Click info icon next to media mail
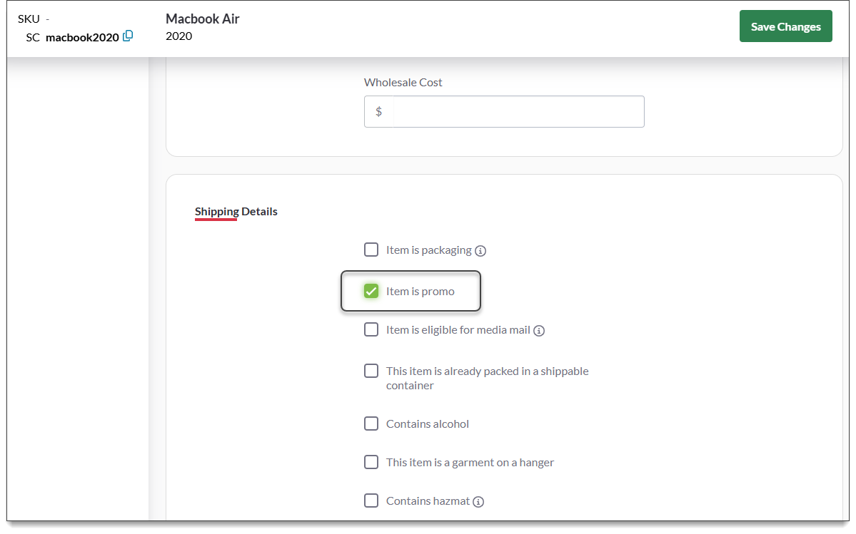Viewport: 856px width, 534px height. pyautogui.click(x=539, y=331)
